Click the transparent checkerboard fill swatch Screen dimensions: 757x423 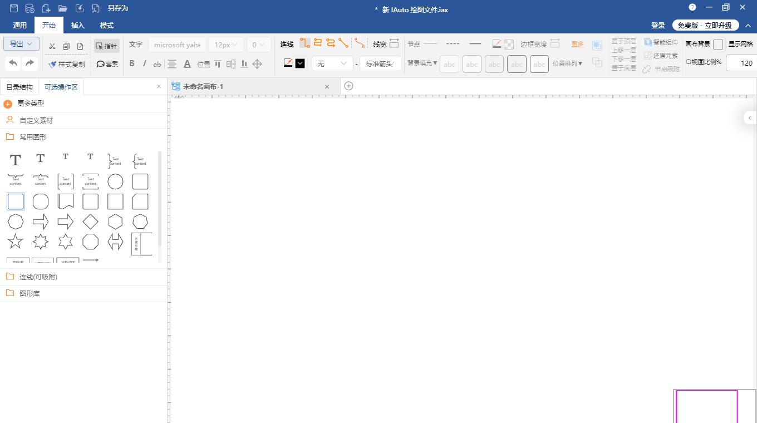tap(509, 44)
